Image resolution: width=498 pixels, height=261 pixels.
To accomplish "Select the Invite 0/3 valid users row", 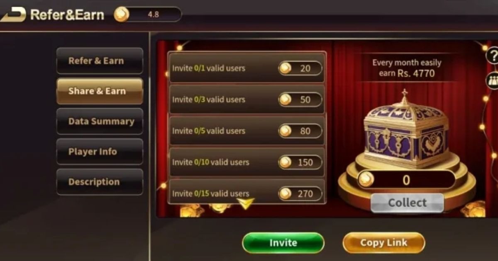I will pyautogui.click(x=247, y=99).
